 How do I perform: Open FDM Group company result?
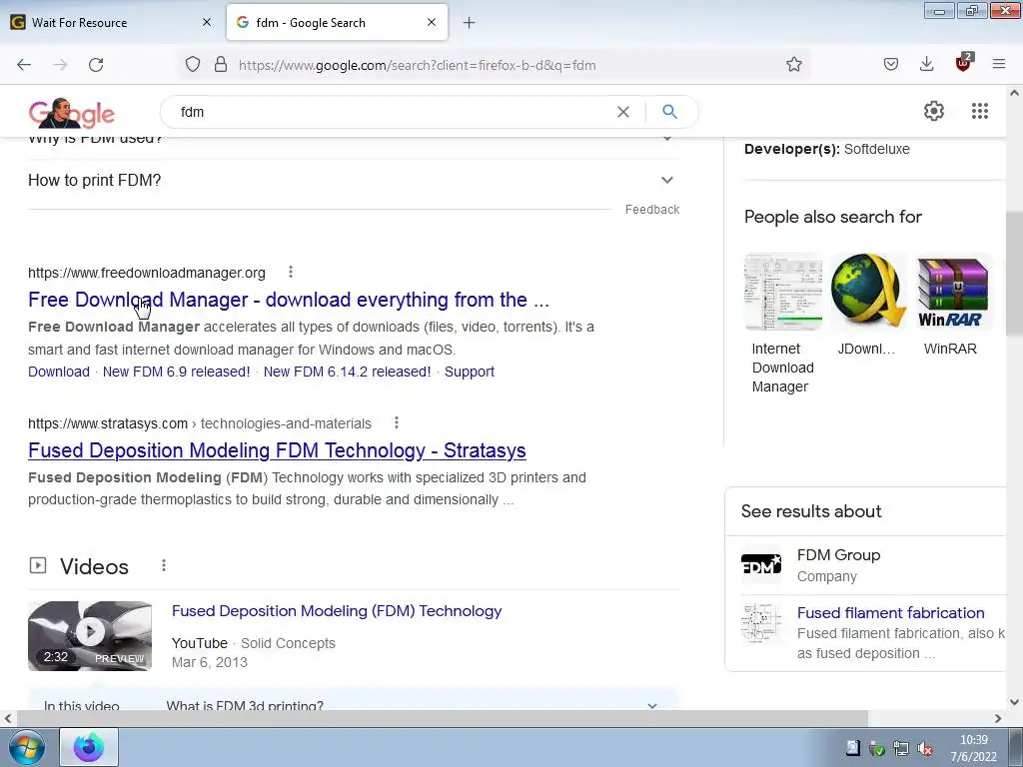tap(838, 555)
